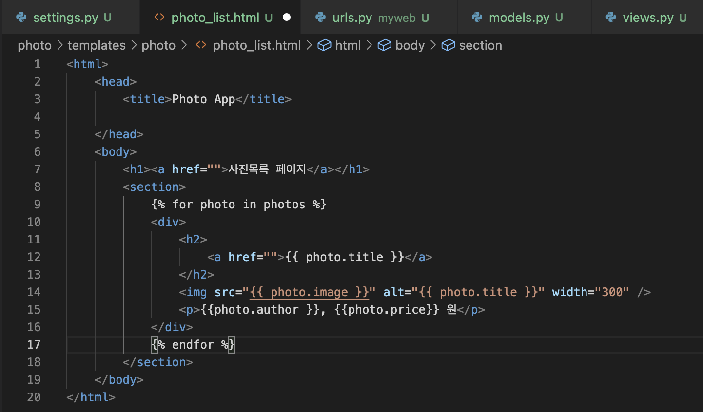Click the first 'photo' breadcrumb folder
The height and width of the screenshot is (412, 703).
click(x=35, y=45)
